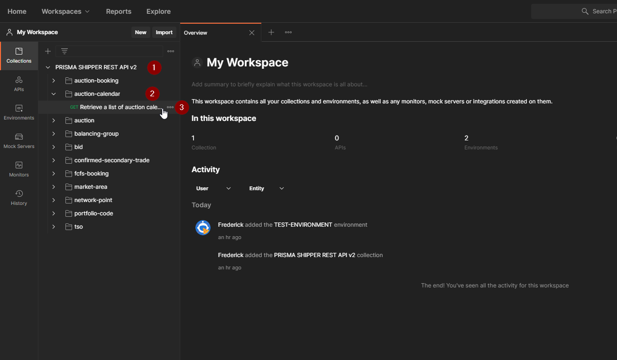
Task: Open the Monitors sidebar panel
Action: pyautogui.click(x=19, y=169)
